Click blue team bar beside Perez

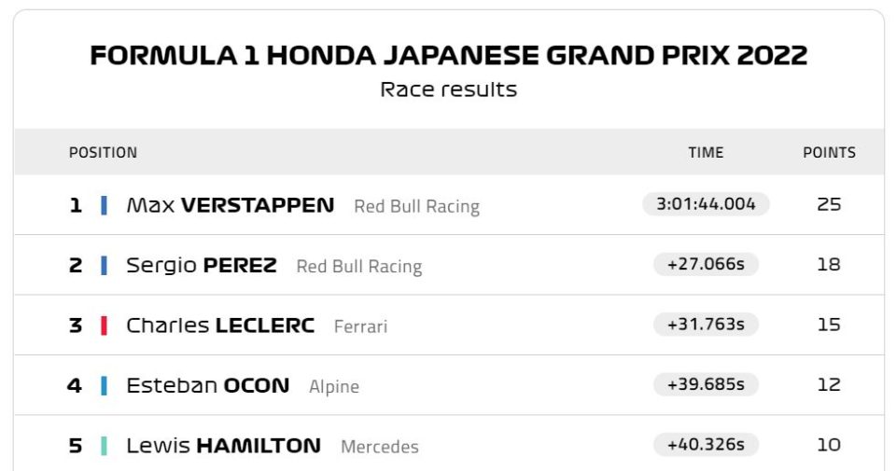click(x=104, y=266)
